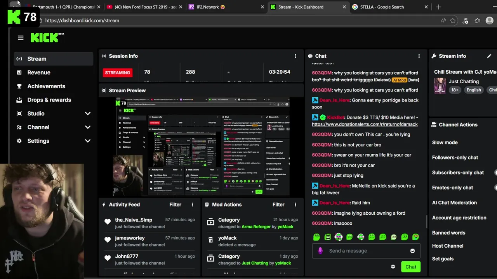Open the browser favorites list icon

point(478,21)
